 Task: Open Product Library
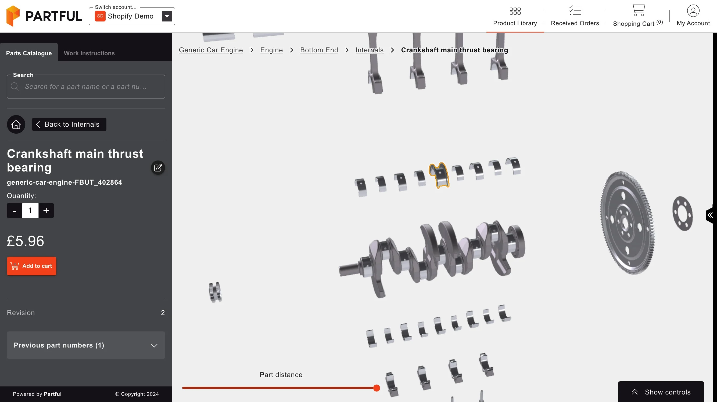[515, 17]
